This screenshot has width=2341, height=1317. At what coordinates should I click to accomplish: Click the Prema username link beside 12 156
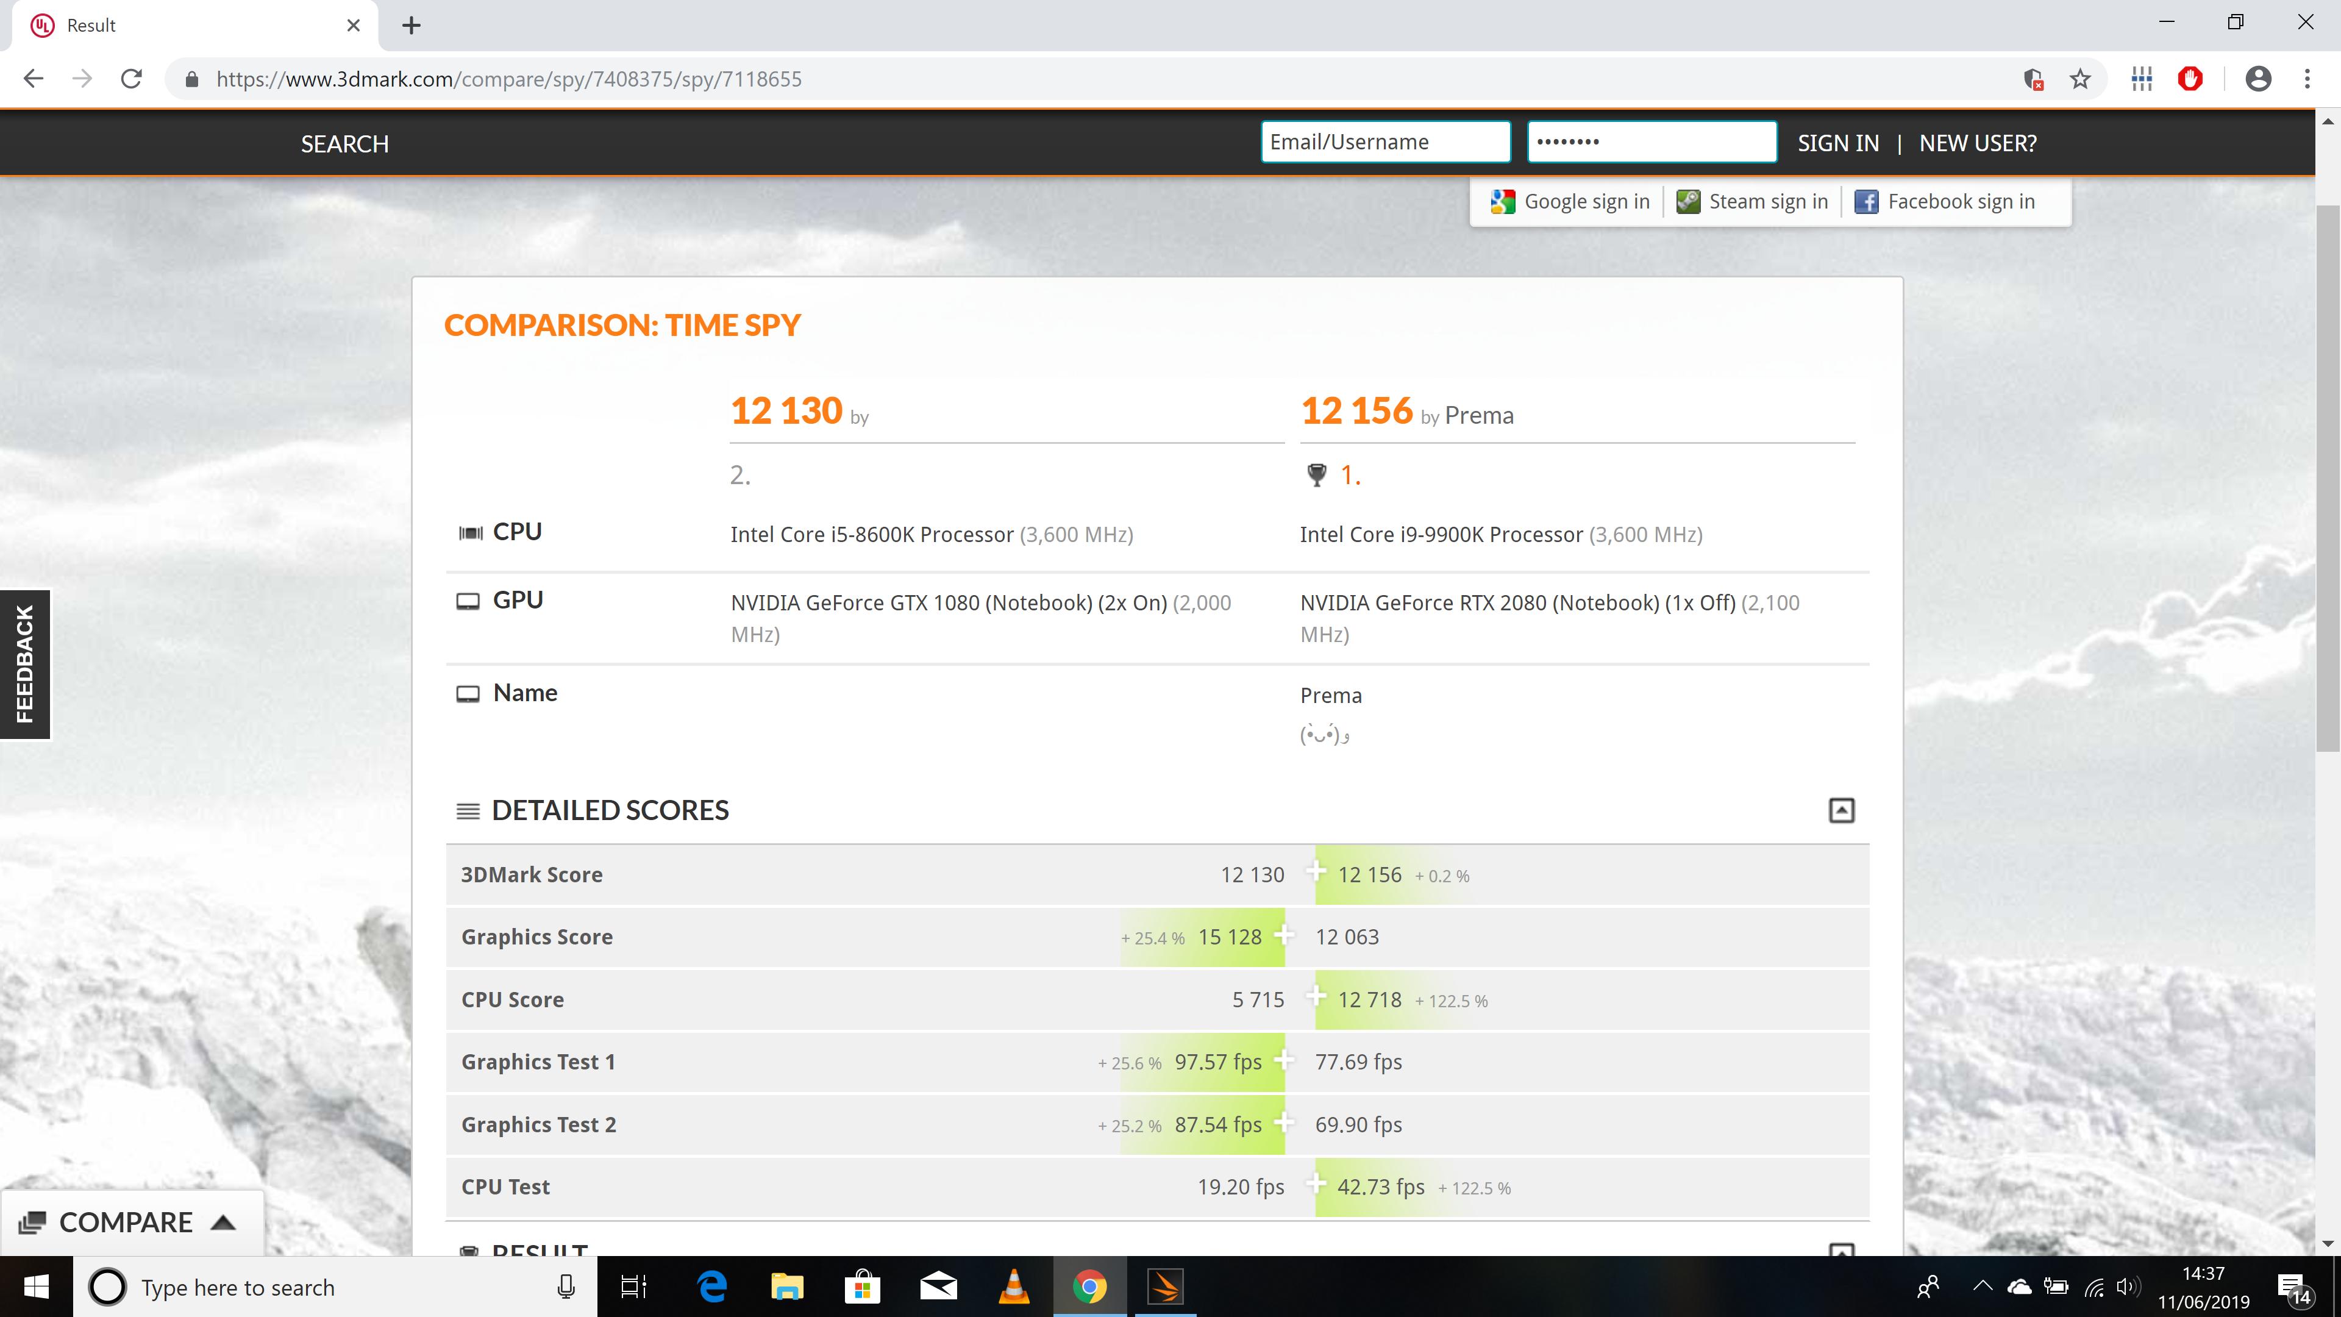[x=1480, y=415]
